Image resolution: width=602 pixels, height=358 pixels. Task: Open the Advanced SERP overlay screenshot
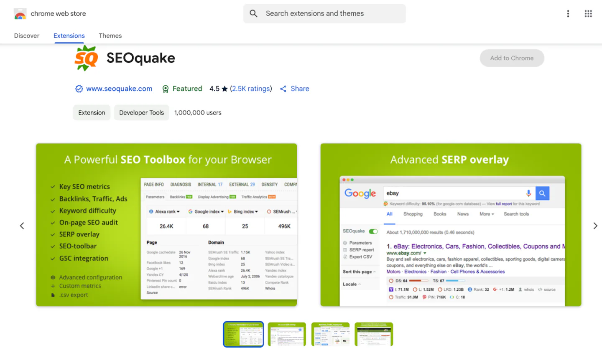click(x=451, y=225)
